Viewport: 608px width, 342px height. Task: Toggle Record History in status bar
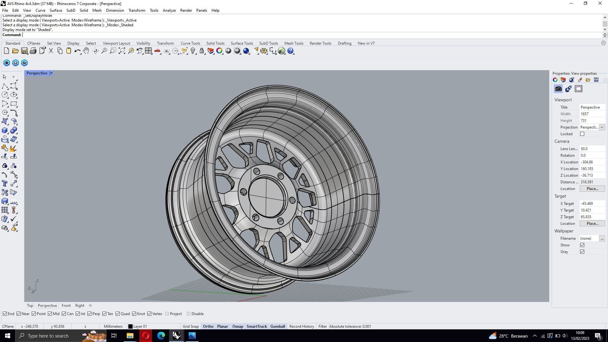[x=301, y=326]
